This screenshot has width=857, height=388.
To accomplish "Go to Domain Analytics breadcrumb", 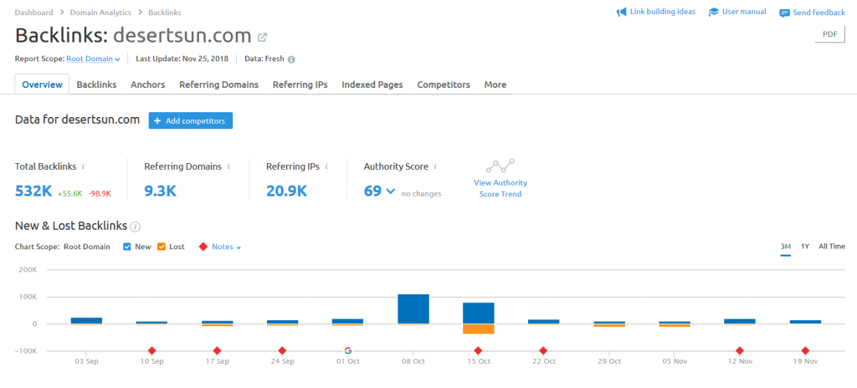I will (102, 12).
